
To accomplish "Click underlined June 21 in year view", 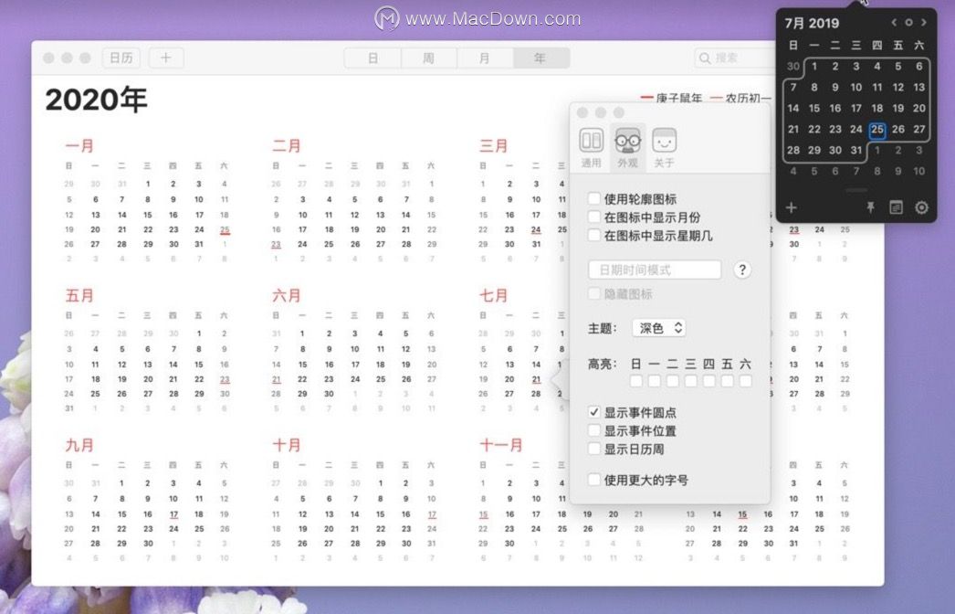I will [276, 379].
